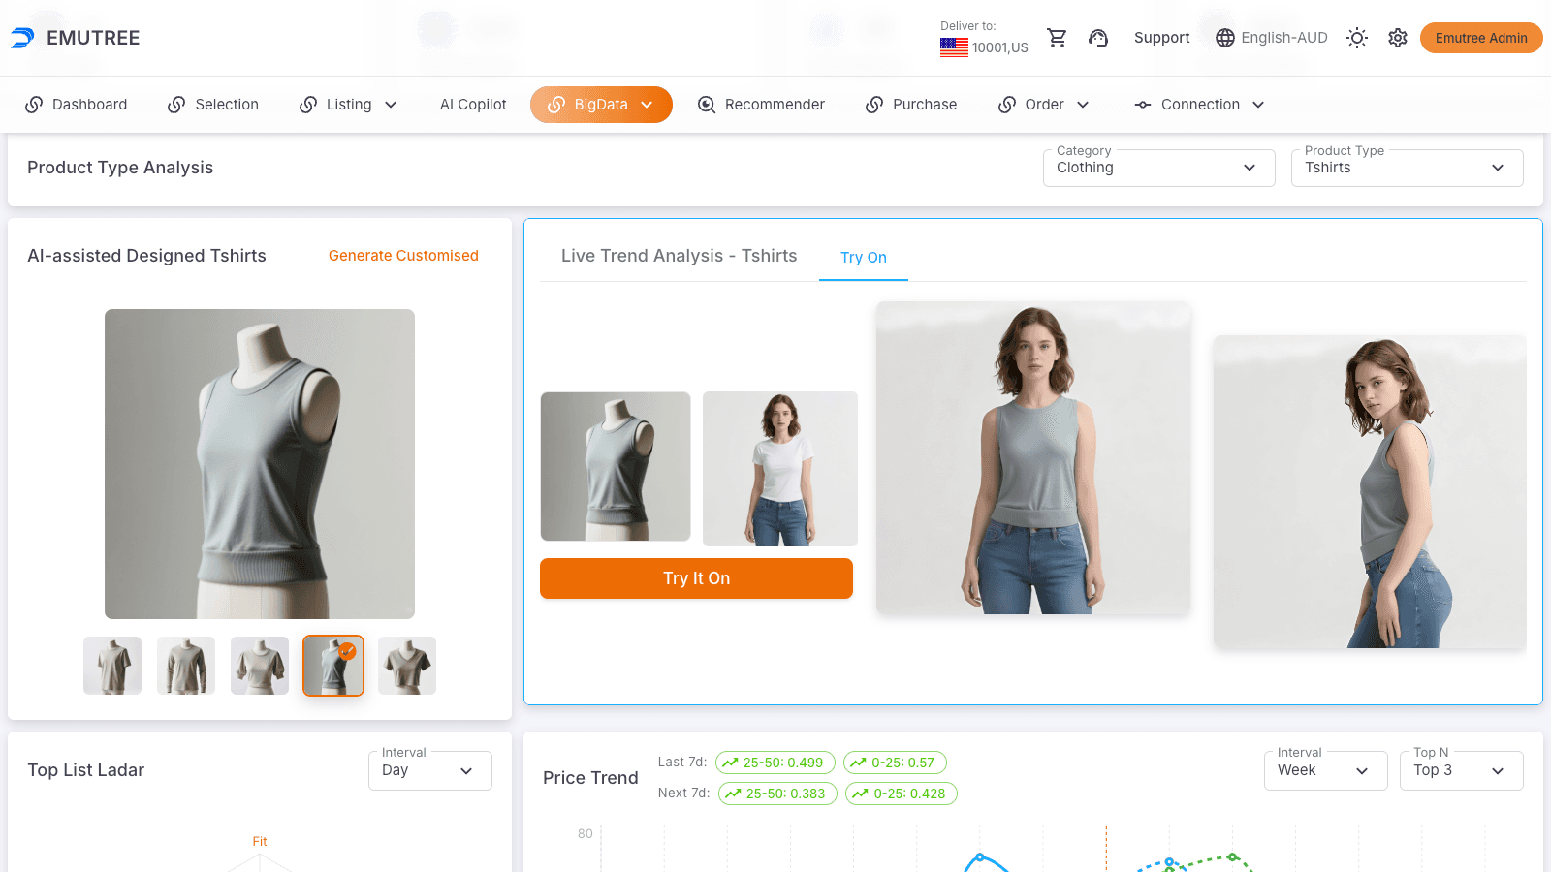This screenshot has height=872, width=1551.
Task: Select the checked tank top thumbnail
Action: point(333,666)
